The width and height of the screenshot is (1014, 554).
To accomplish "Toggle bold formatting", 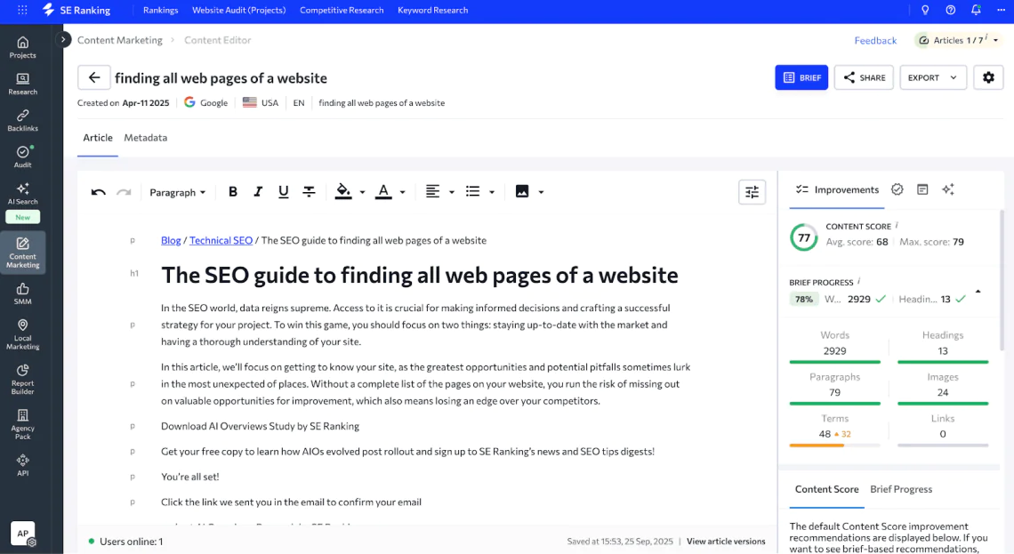I will coord(232,191).
